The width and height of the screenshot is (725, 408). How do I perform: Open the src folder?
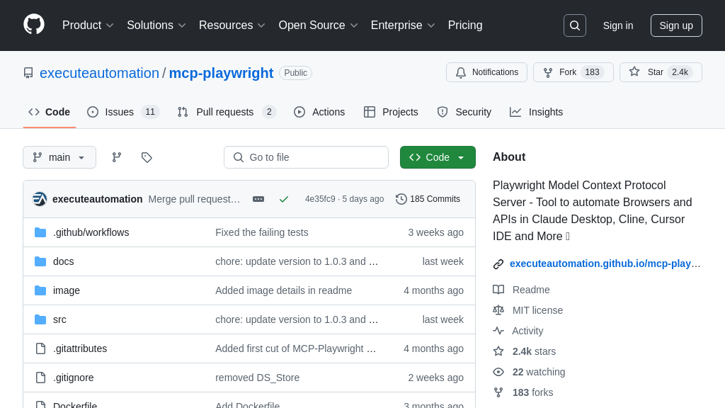click(59, 319)
